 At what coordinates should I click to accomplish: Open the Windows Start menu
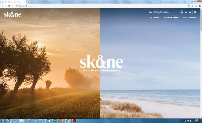tap(2, 121)
